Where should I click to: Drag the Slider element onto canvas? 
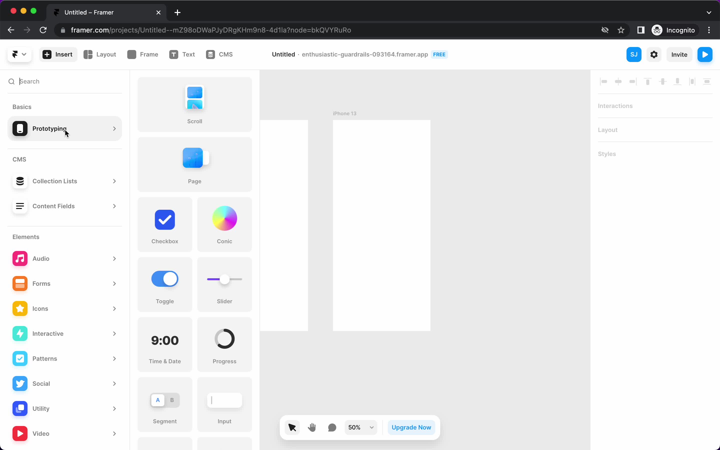pos(224,284)
